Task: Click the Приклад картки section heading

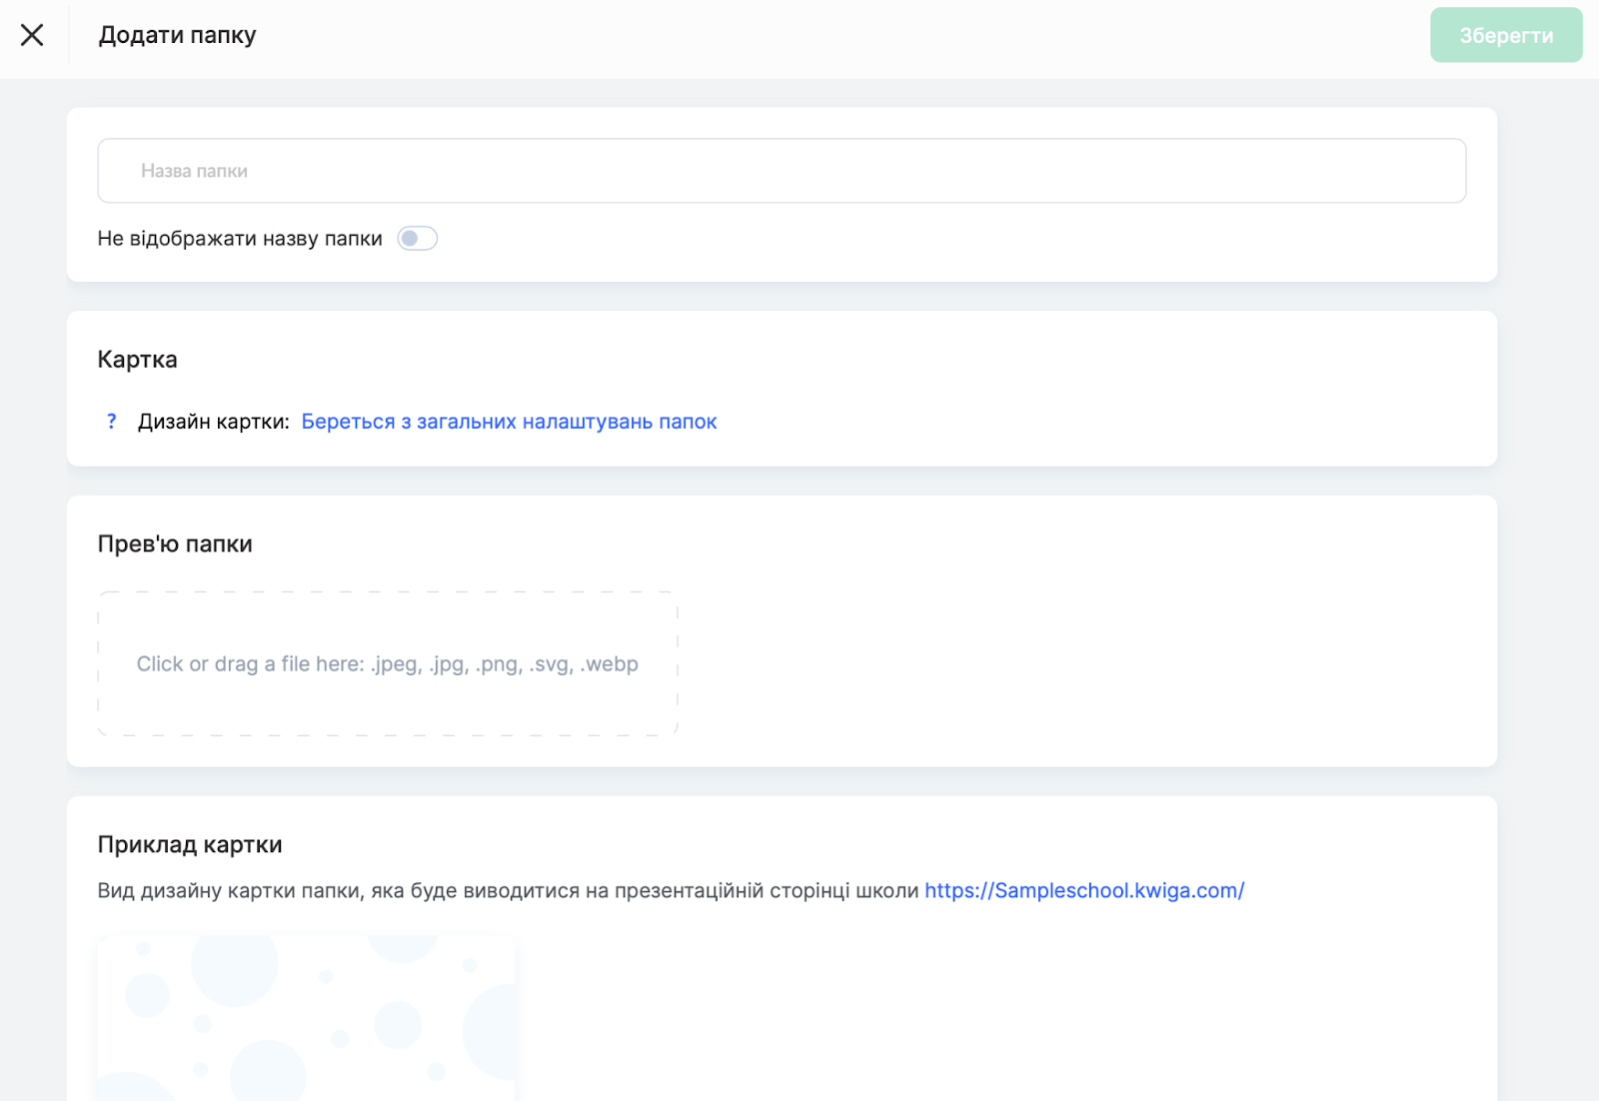Action: 190,845
